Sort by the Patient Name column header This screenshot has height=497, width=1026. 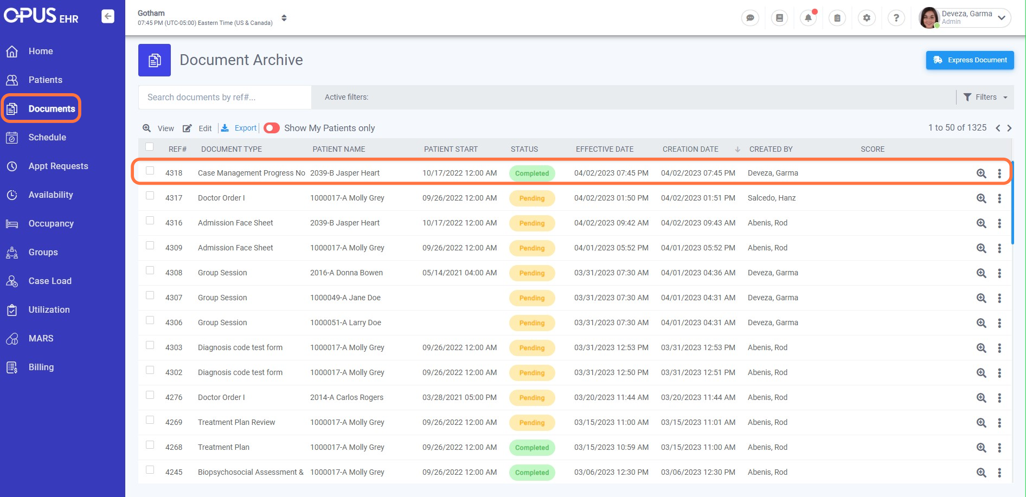(x=339, y=149)
